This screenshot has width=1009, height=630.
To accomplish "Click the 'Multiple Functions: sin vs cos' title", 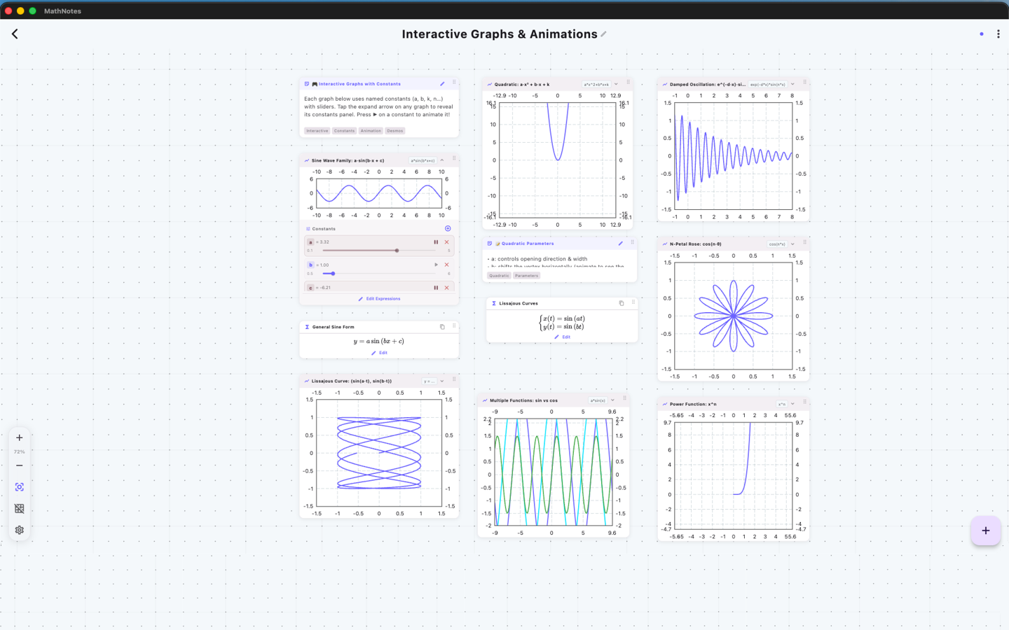I will [523, 400].
